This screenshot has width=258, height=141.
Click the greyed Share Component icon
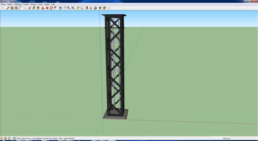(x=109, y=8)
